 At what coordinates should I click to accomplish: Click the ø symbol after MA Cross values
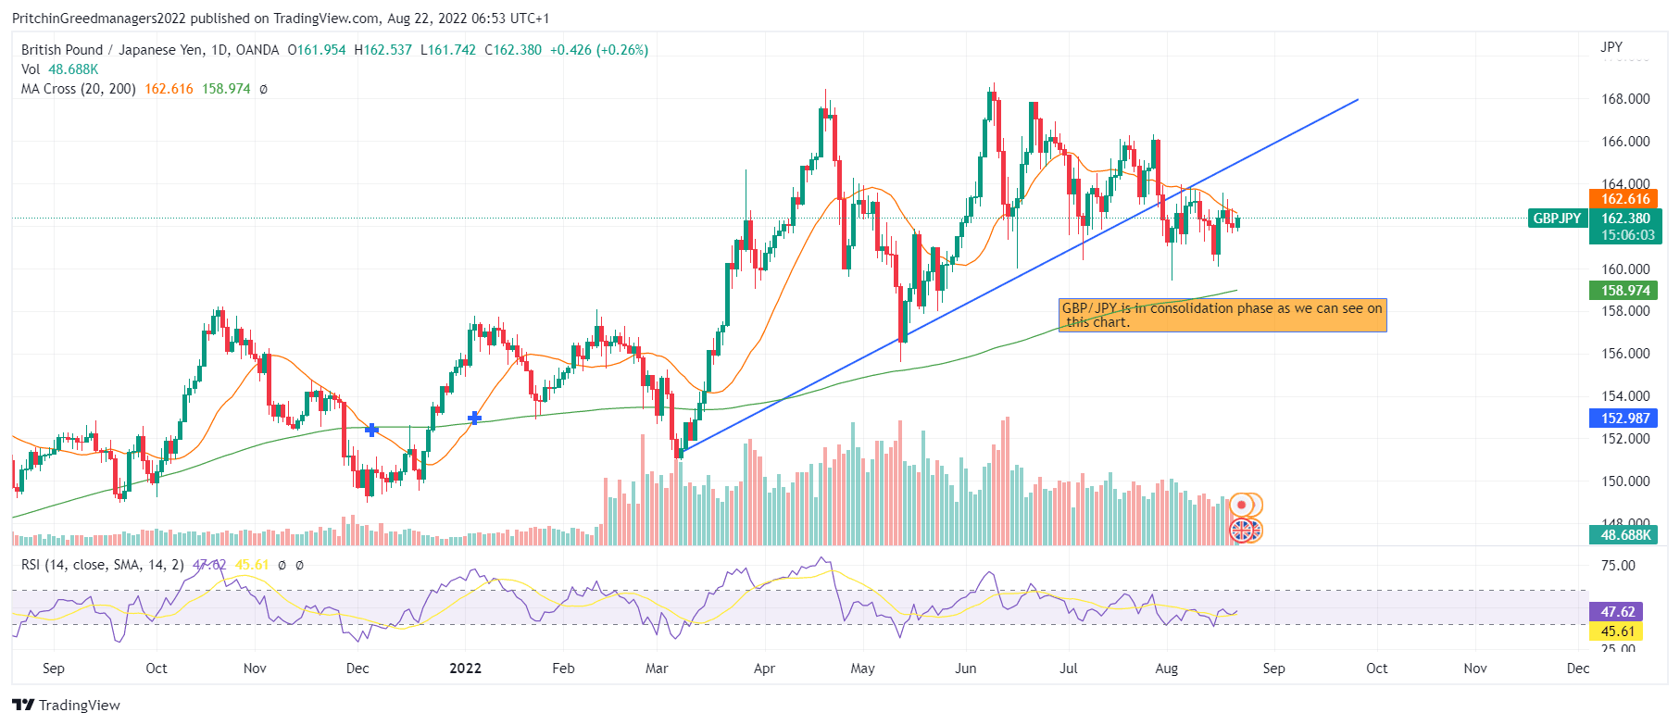click(263, 90)
